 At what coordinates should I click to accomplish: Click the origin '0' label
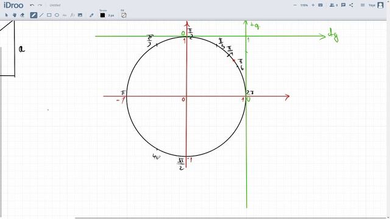point(183,100)
